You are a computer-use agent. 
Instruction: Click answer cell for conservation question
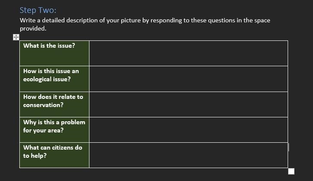pos(188,104)
